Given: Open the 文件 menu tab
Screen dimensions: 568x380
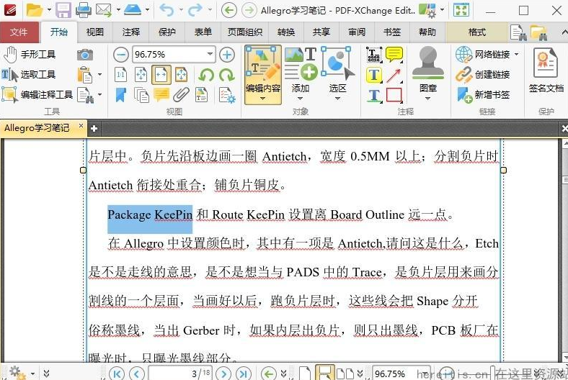Looking at the screenshot, I should pyautogui.click(x=19, y=32).
